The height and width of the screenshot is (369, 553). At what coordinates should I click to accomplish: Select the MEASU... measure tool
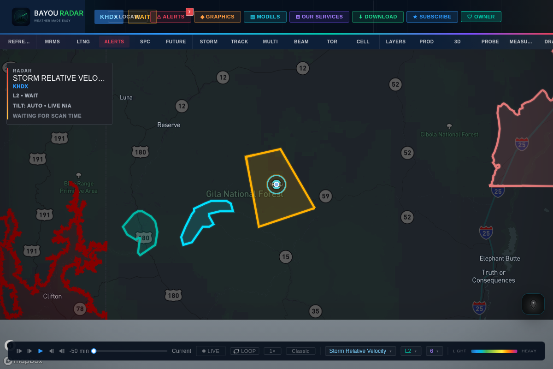(521, 42)
